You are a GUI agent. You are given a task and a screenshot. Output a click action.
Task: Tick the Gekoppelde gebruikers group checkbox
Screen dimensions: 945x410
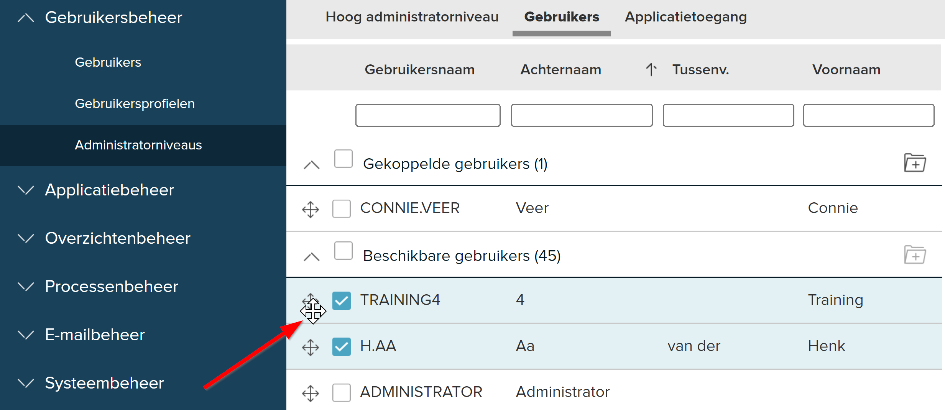tap(343, 159)
